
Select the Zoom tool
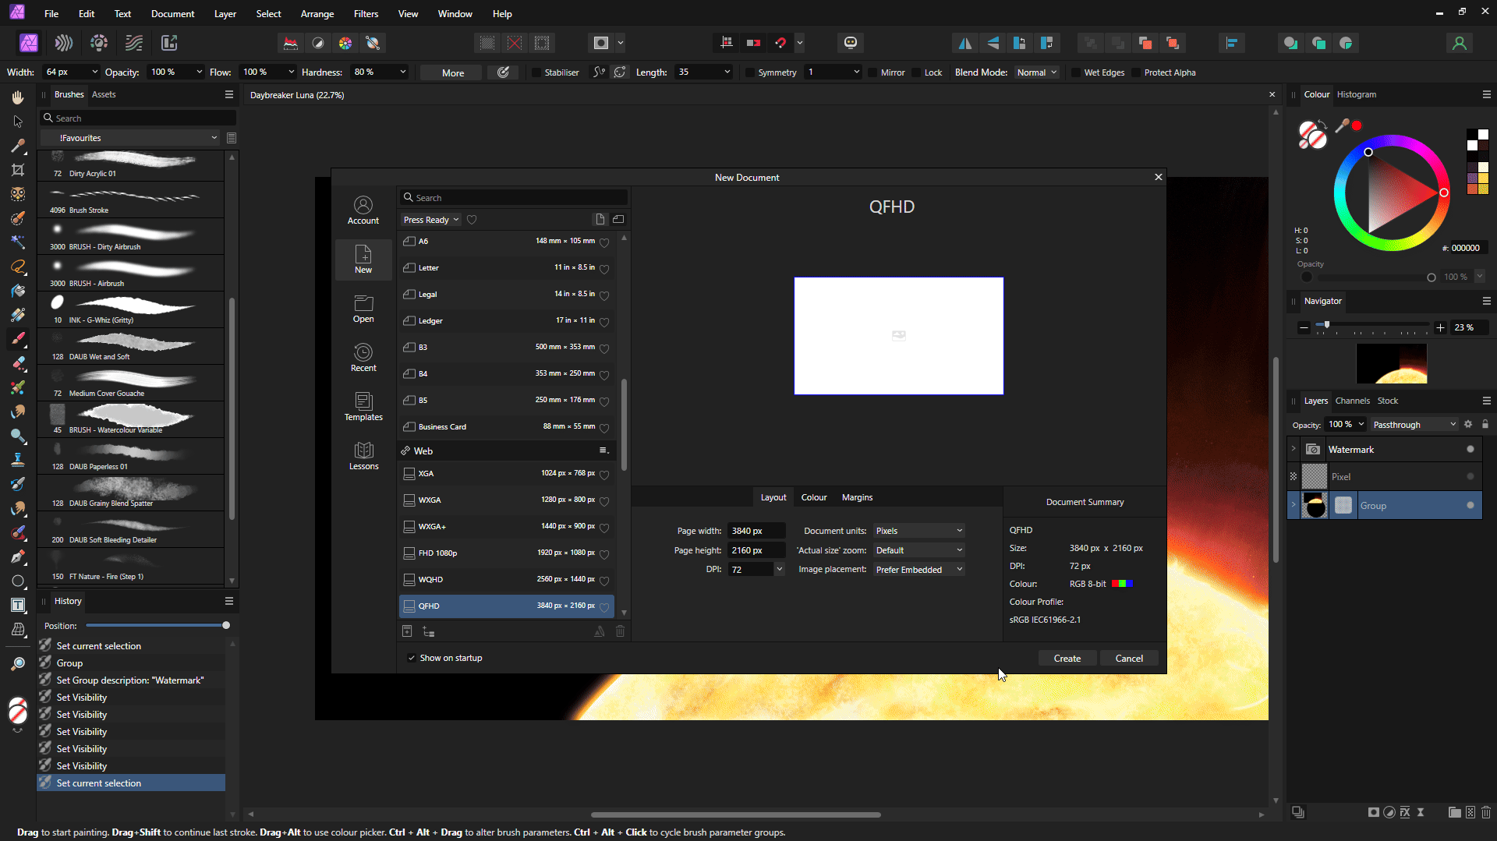17,663
